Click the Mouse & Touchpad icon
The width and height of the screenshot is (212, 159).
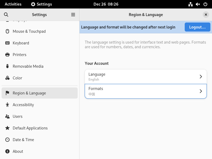(7, 31)
